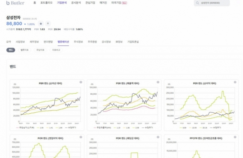The width and height of the screenshot is (243, 158).
Task: Click the POR 밴드 (영업이익 대비) chart title
Action: coord(50,138)
